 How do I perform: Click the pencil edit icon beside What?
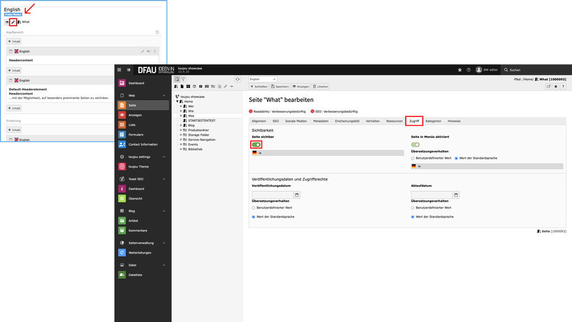13,22
